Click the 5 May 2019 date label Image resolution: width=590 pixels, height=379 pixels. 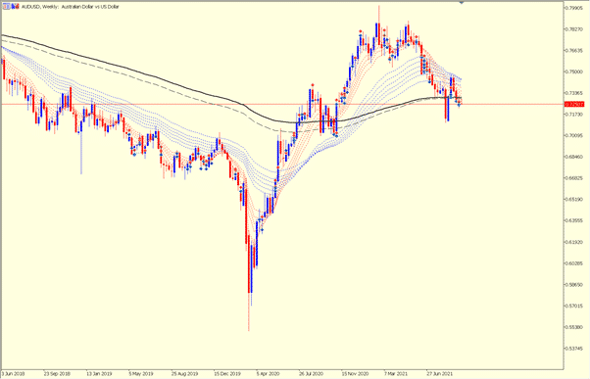click(x=141, y=374)
